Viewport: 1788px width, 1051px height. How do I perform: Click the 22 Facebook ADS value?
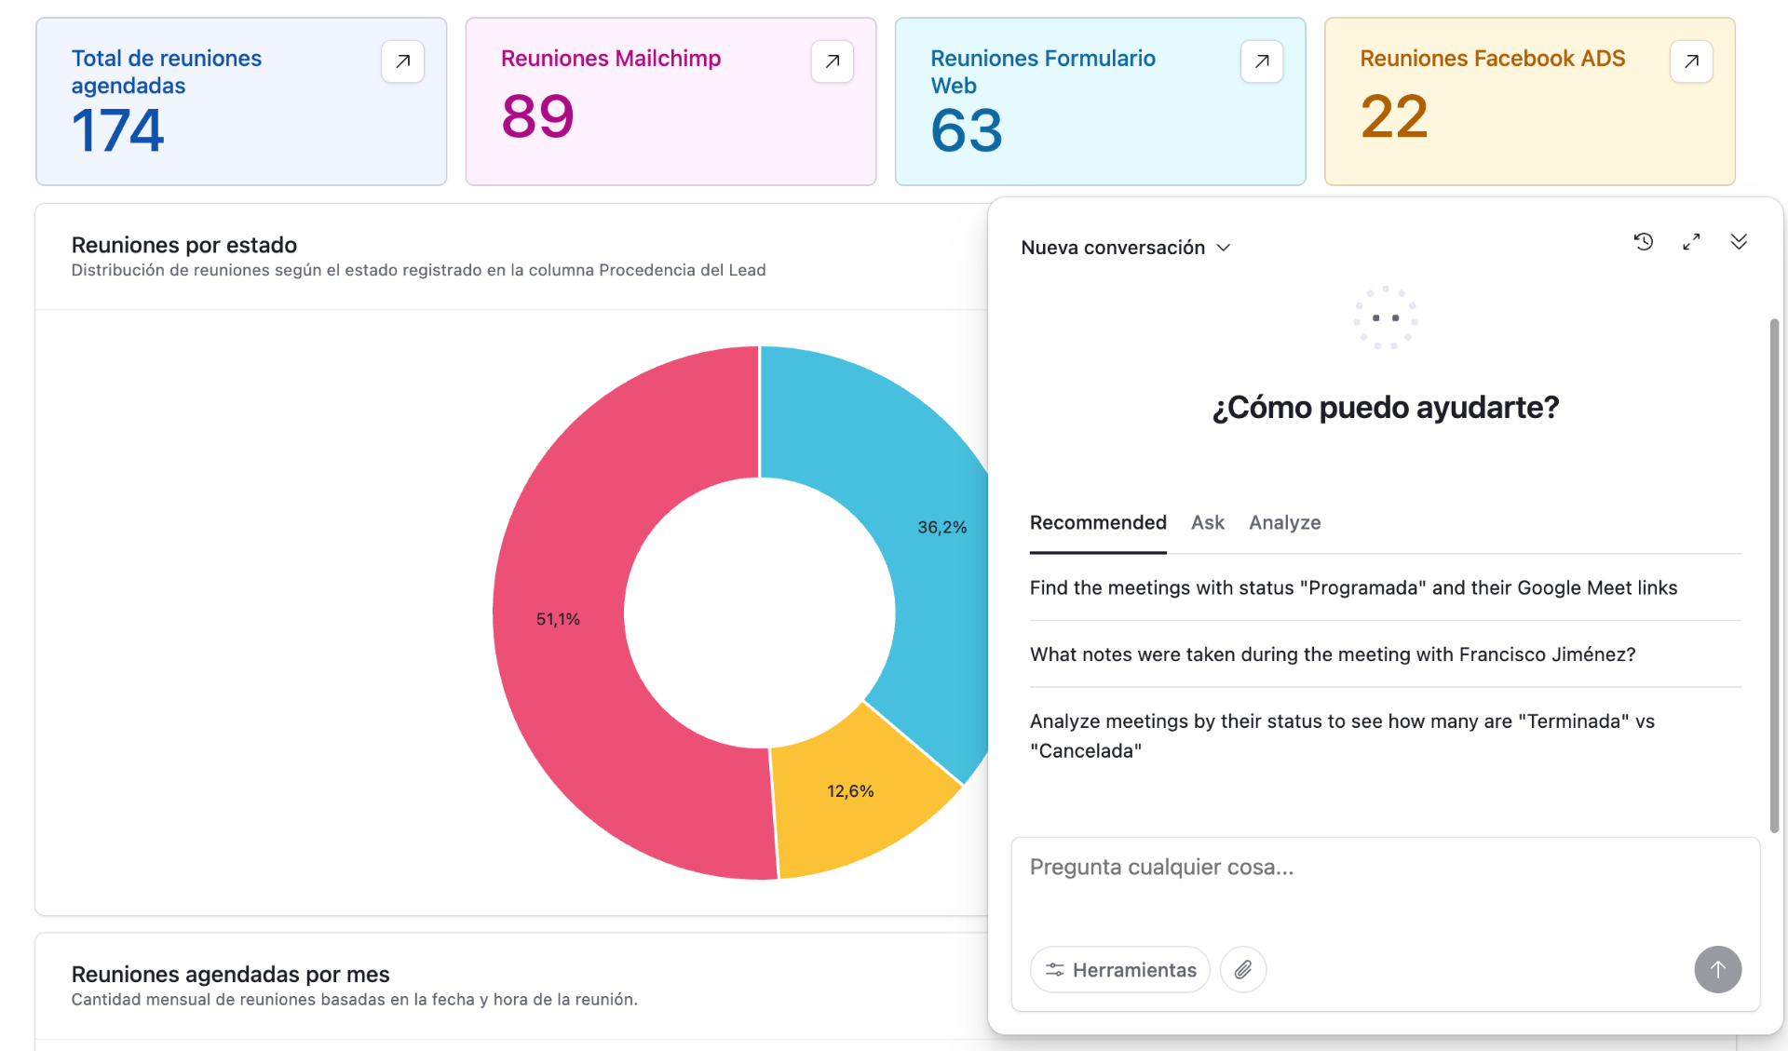click(x=1394, y=117)
